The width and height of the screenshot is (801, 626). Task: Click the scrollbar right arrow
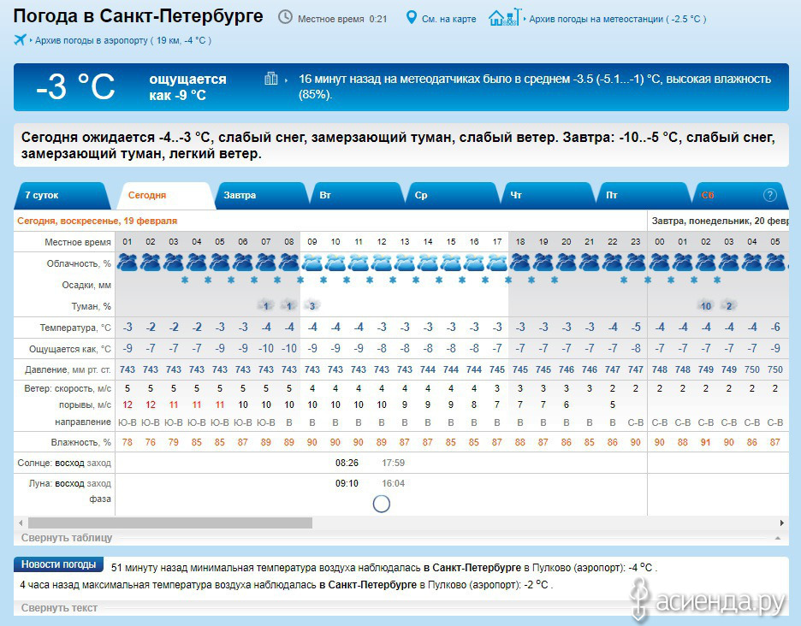point(781,523)
